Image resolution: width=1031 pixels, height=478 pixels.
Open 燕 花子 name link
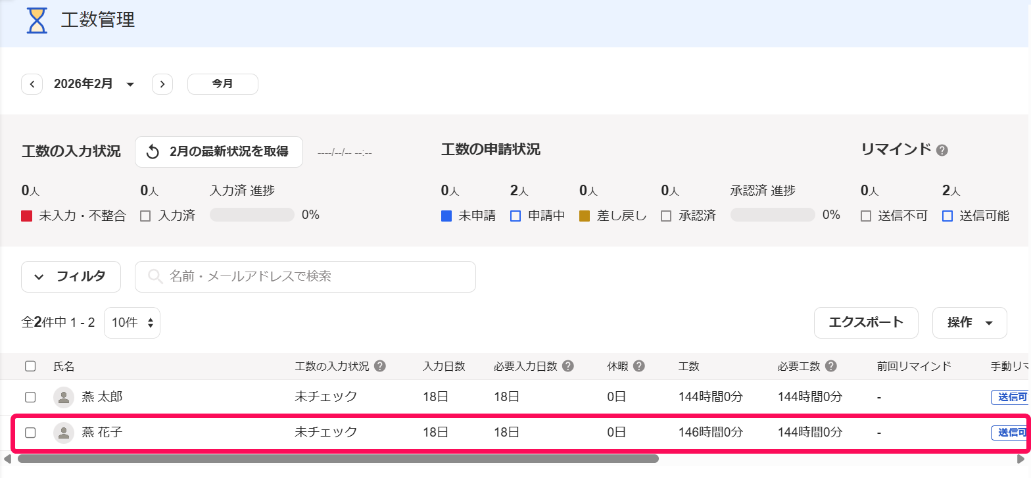[x=102, y=433]
